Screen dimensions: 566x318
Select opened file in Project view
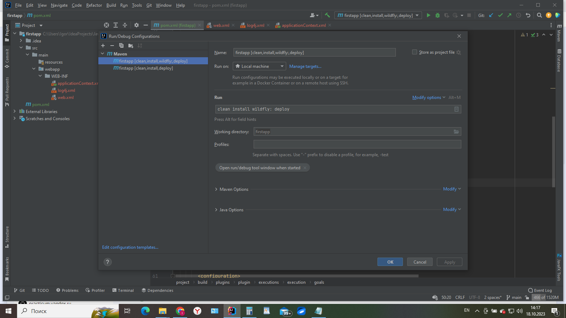pos(106,25)
